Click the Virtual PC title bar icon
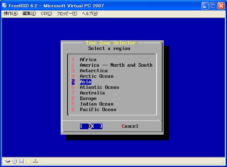 [x=5, y=6]
